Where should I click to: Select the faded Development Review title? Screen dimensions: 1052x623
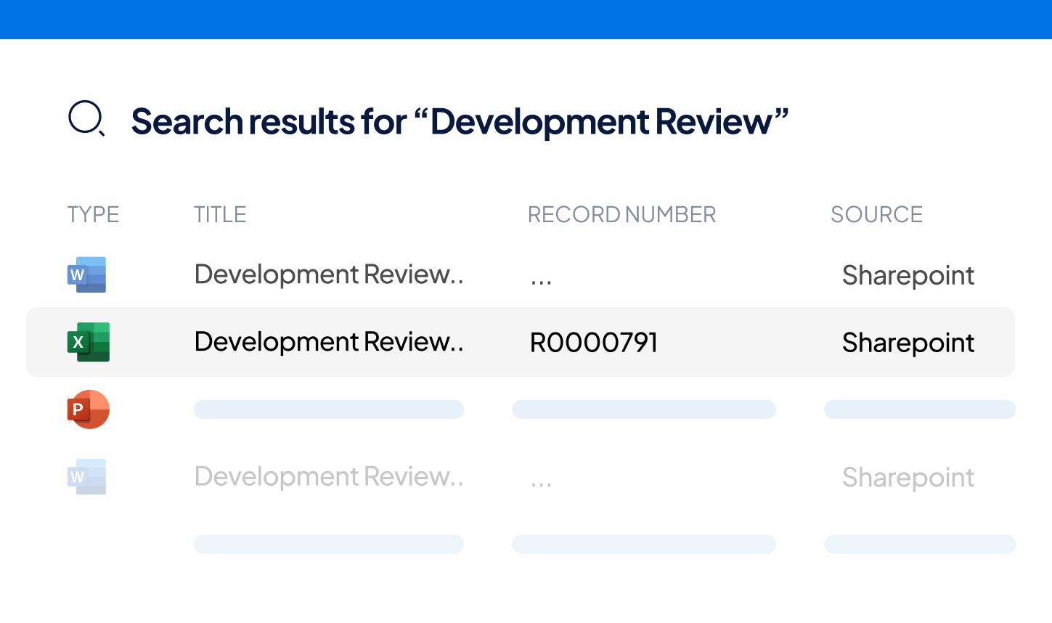pos(329,476)
